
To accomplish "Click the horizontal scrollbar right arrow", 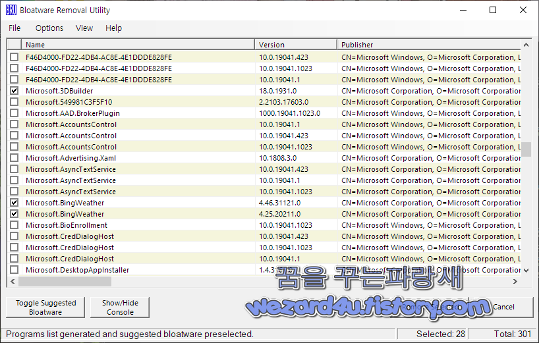I will pyautogui.click(x=515, y=282).
